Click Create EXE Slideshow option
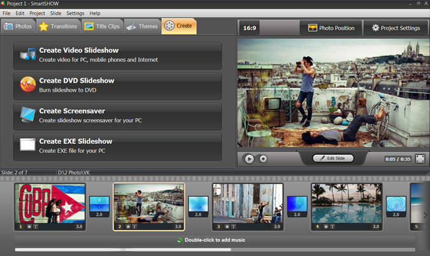The image size is (430, 256). pos(118,146)
